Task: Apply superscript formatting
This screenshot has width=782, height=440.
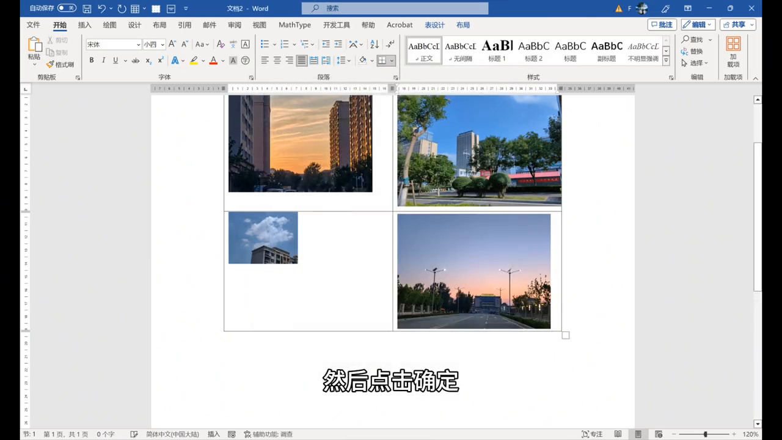Action: click(161, 61)
